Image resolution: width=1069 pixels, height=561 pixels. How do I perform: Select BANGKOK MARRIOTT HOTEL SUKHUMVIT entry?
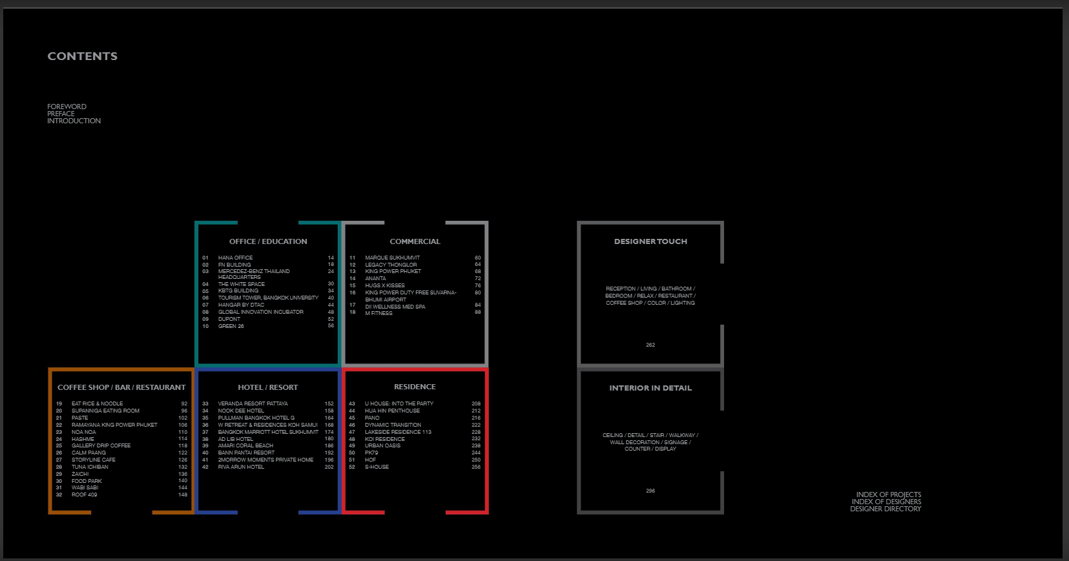[x=268, y=432]
